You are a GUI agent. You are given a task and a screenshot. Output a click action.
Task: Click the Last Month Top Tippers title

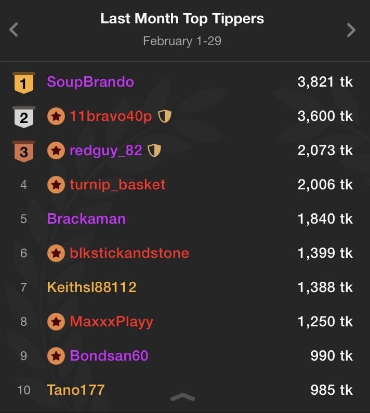(182, 19)
